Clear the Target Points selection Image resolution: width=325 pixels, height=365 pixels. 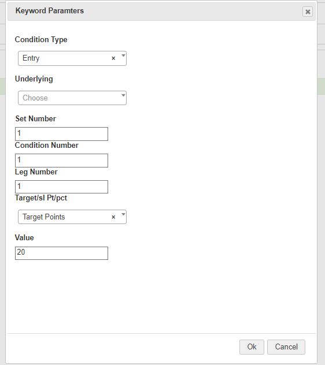(113, 217)
